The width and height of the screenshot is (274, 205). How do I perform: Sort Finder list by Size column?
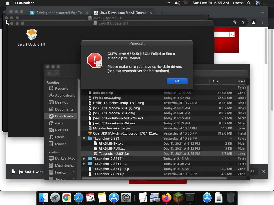click(222, 81)
